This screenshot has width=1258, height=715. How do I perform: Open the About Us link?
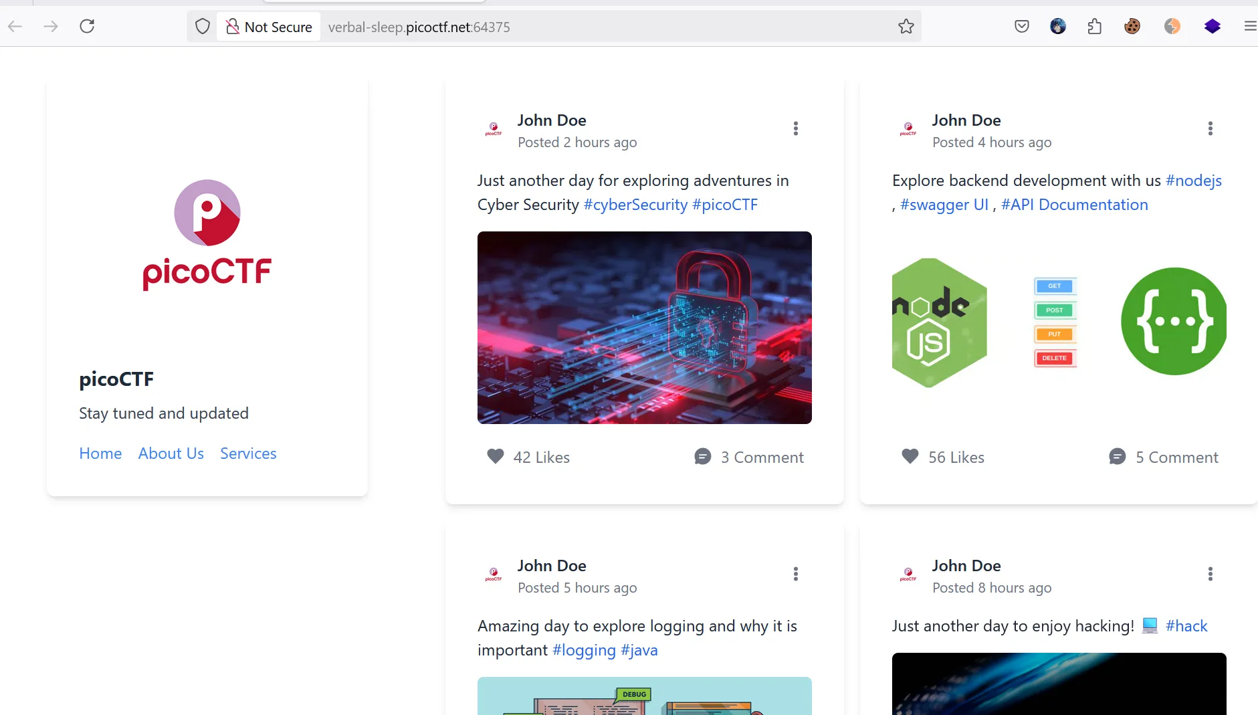tap(171, 453)
